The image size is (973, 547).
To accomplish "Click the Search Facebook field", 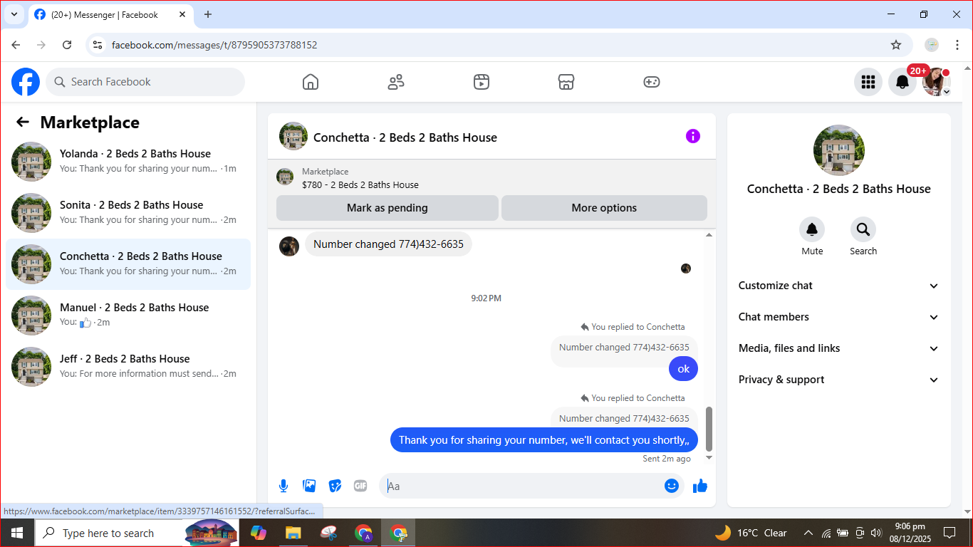I will pyautogui.click(x=145, y=82).
